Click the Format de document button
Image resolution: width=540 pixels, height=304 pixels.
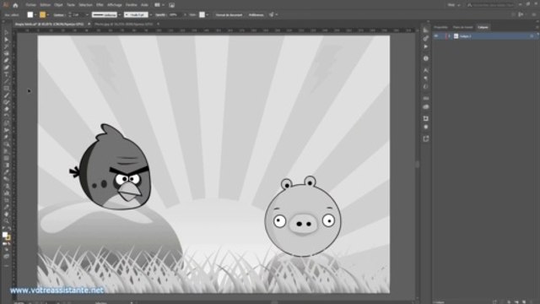(229, 15)
